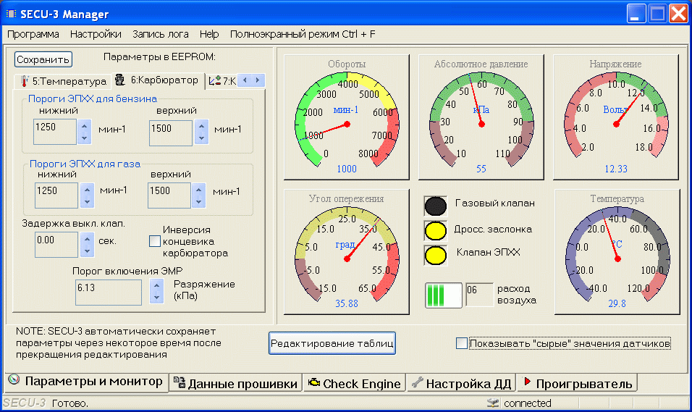Click the wrench icon on Настройка ДД tab
The image size is (692, 412).
pyautogui.click(x=416, y=383)
